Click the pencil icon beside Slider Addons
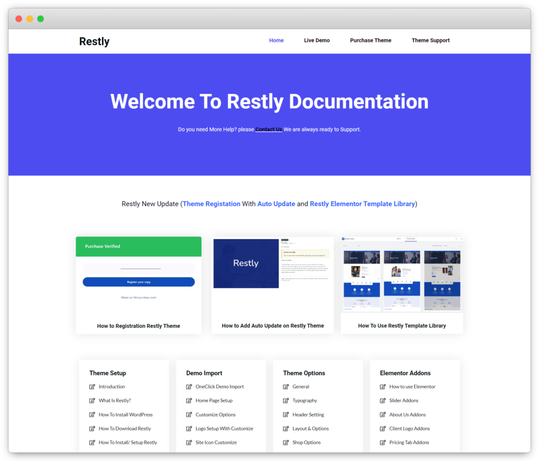The width and height of the screenshot is (539, 461). pos(382,400)
